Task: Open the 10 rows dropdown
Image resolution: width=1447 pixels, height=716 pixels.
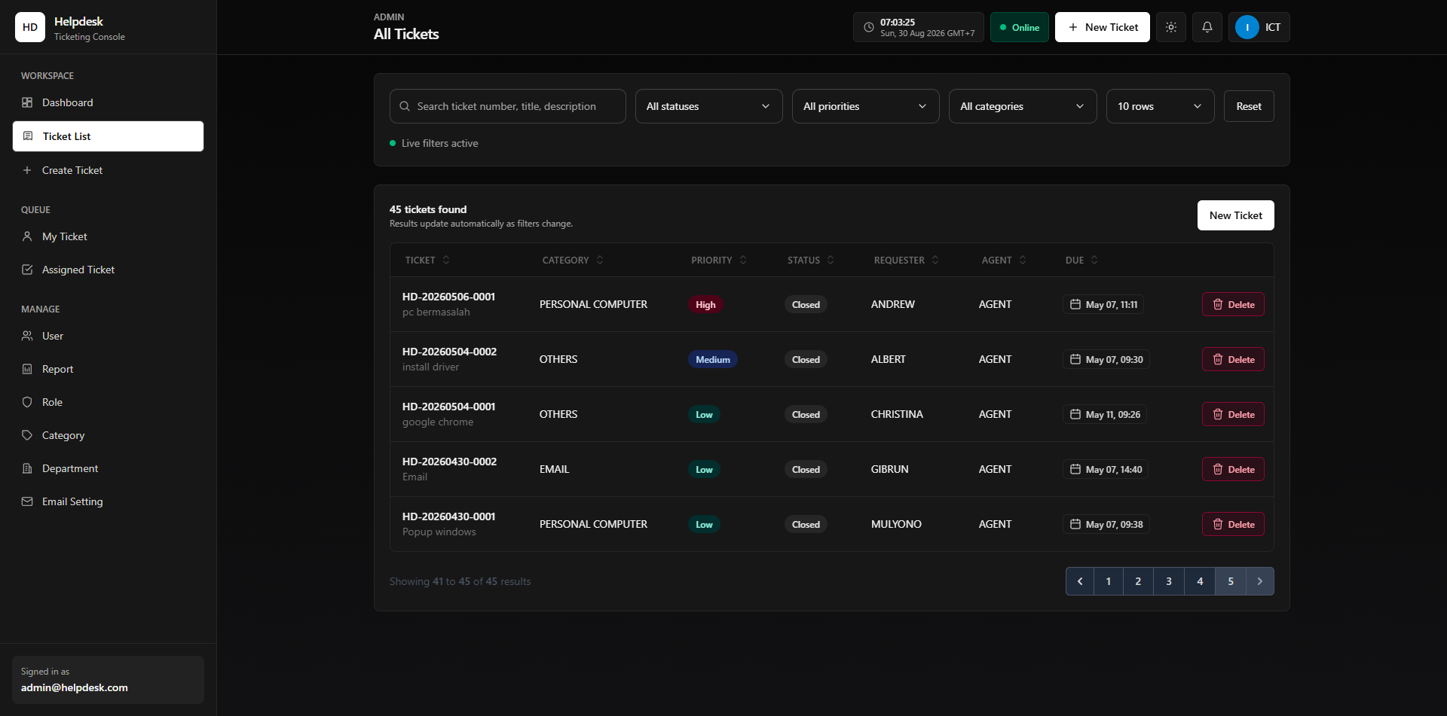Action: pyautogui.click(x=1161, y=106)
